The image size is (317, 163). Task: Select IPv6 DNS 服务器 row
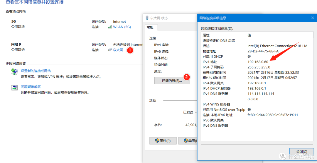point(258,126)
